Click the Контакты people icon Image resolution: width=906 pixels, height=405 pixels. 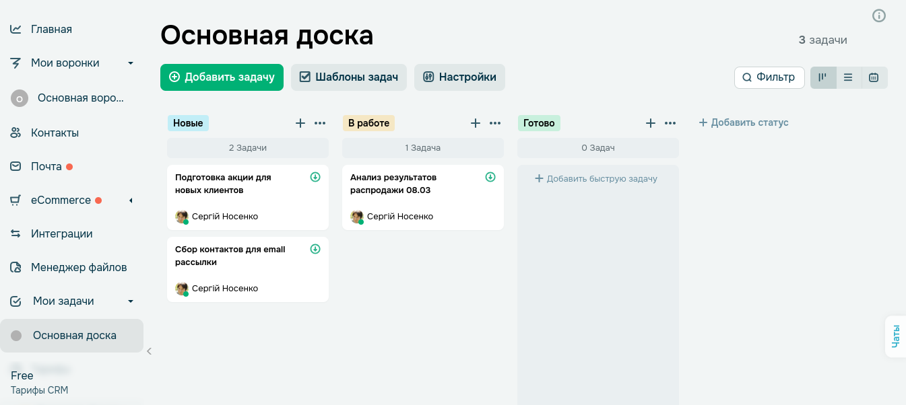[x=15, y=133]
